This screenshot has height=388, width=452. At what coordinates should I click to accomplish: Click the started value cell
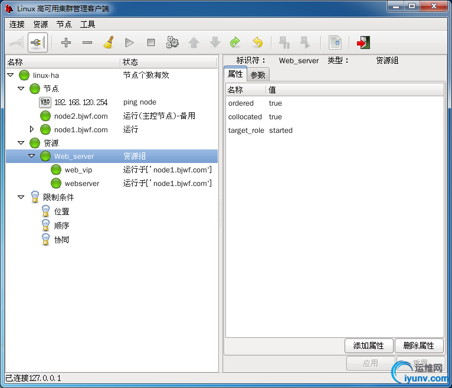pos(281,131)
